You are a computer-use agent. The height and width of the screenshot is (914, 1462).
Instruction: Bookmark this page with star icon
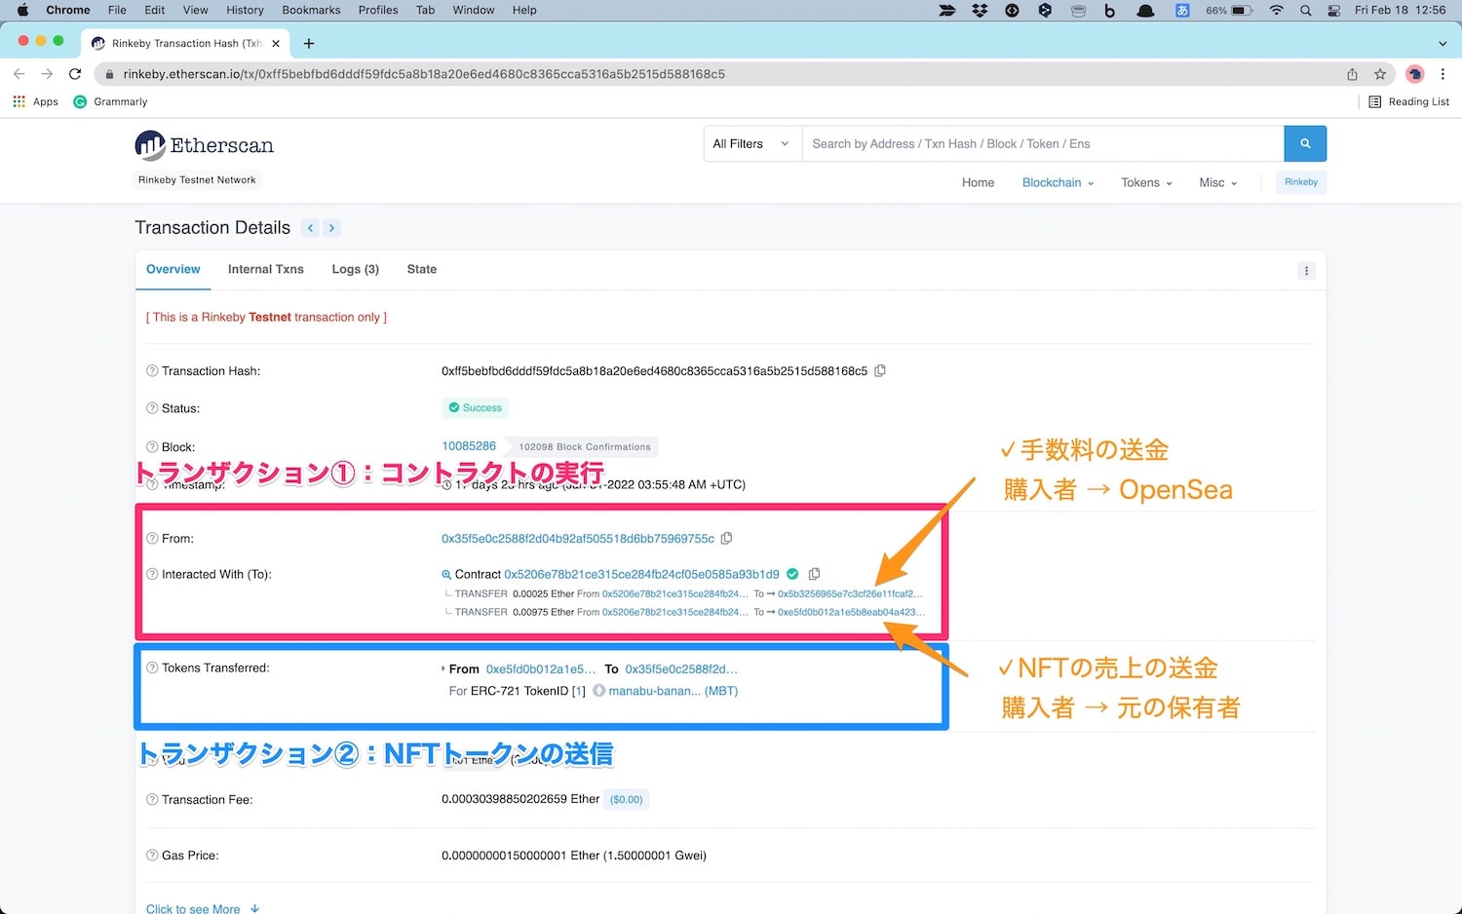[1380, 74]
